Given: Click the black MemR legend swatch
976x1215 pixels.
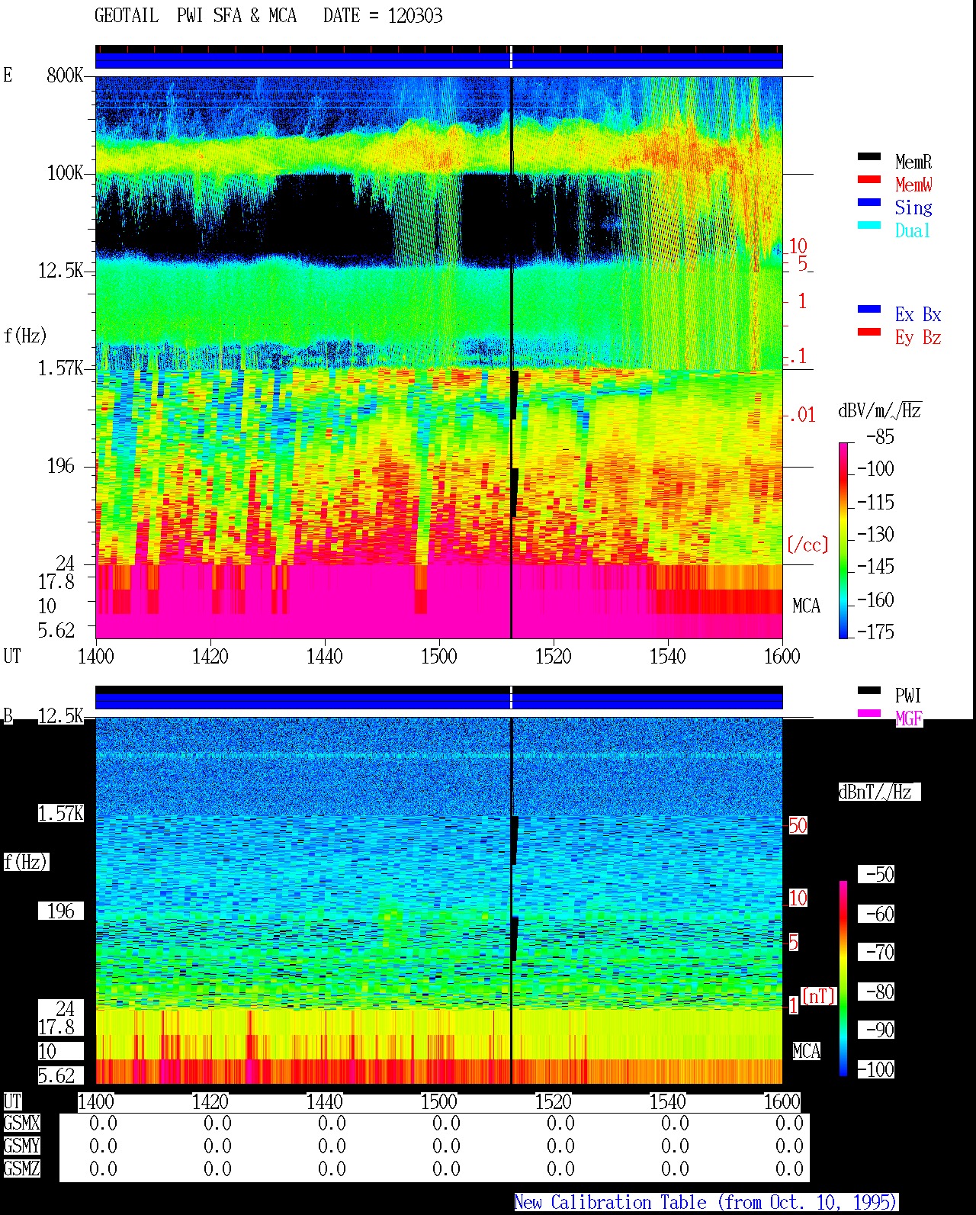Looking at the screenshot, I should click(869, 157).
